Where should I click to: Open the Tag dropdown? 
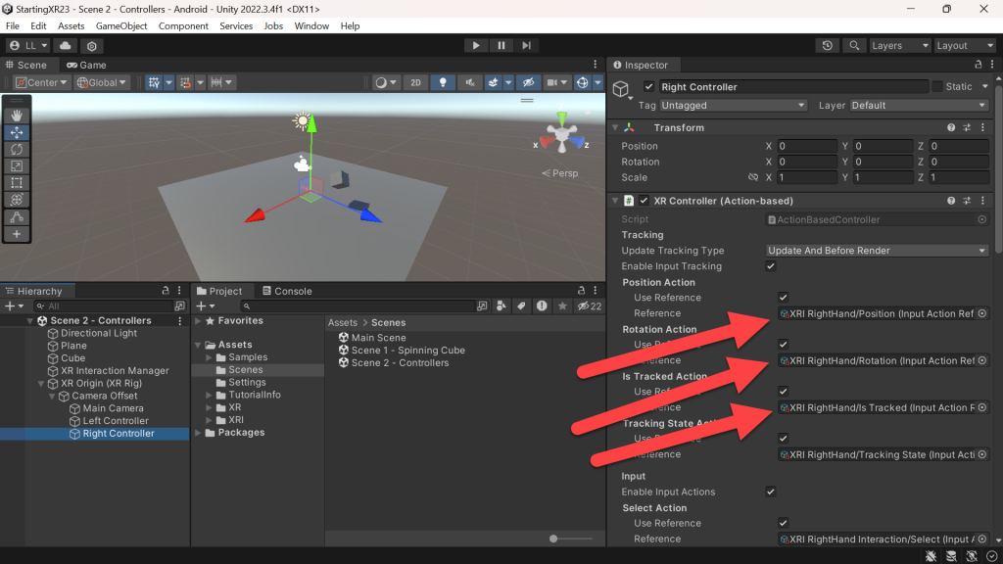pos(733,106)
